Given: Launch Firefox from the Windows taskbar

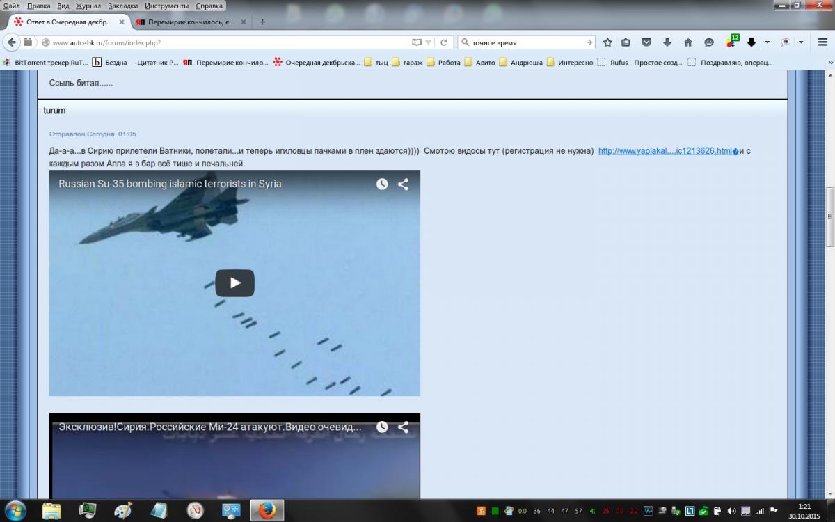Looking at the screenshot, I should coord(266,510).
